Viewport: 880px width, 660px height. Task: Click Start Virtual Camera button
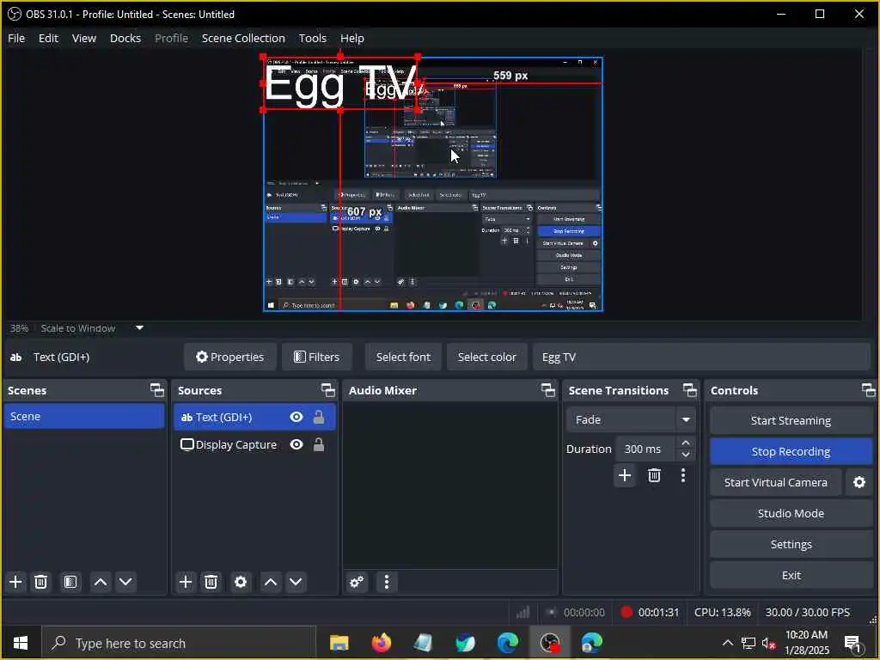(776, 482)
